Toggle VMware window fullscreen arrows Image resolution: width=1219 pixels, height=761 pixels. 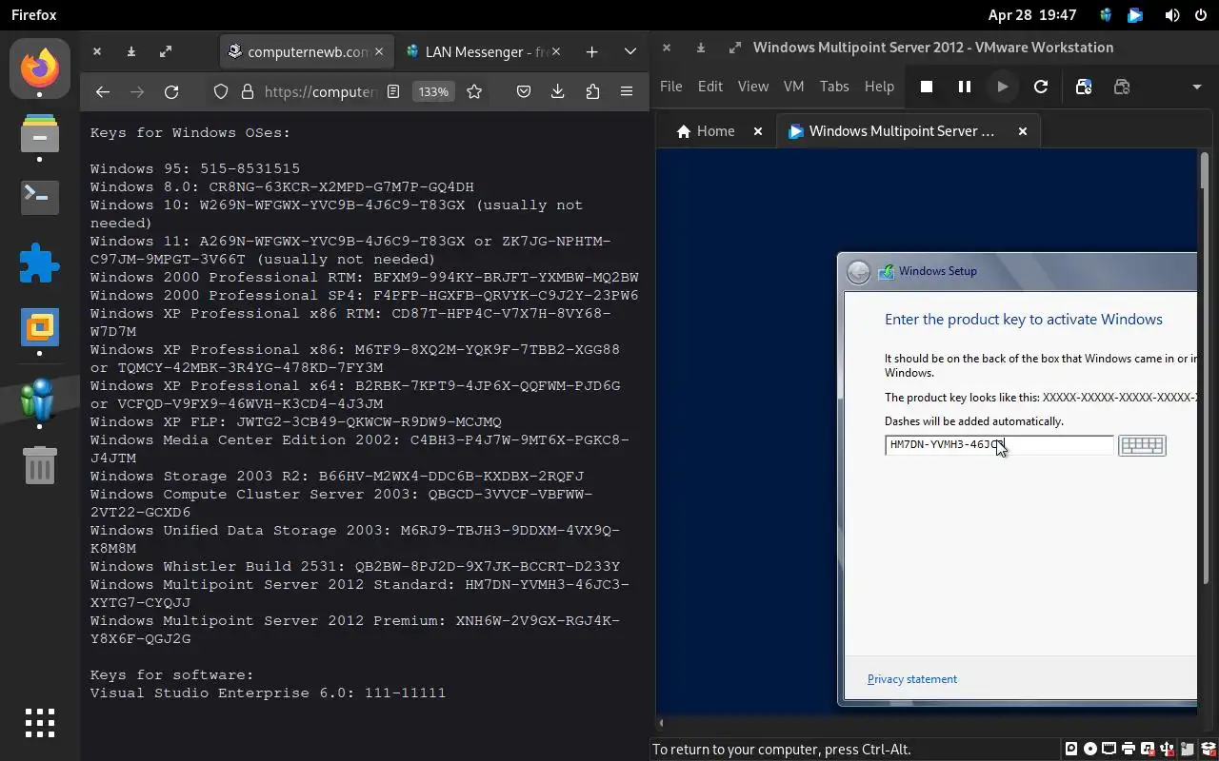[x=734, y=48]
